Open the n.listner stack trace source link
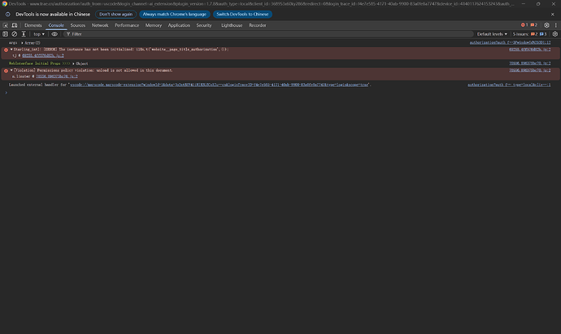The height and width of the screenshot is (334, 561). pyautogui.click(x=57, y=76)
